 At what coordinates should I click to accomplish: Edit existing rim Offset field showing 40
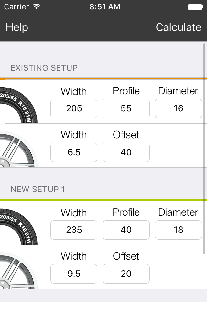click(126, 152)
